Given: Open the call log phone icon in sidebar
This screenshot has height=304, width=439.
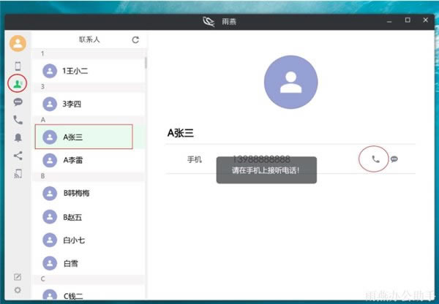Looking at the screenshot, I should click(18, 120).
